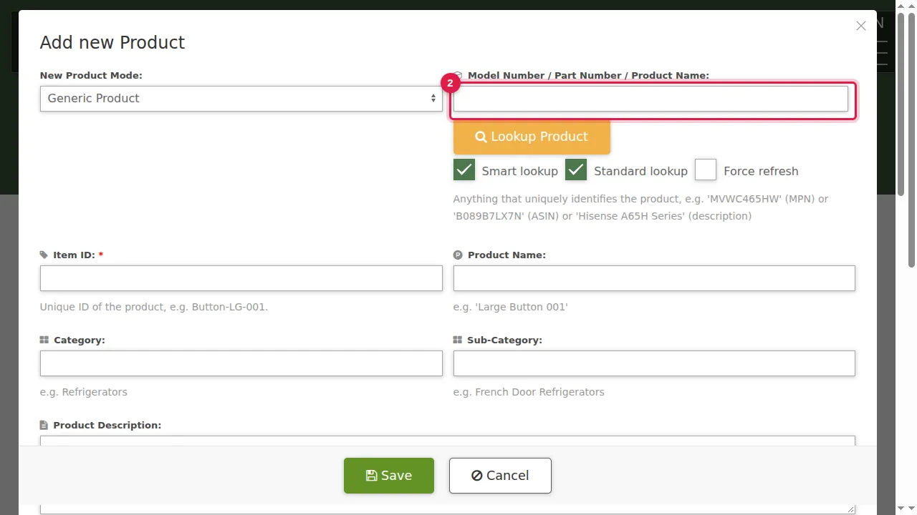
Task: Uncheck the Standard lookup checkbox
Action: pyautogui.click(x=576, y=170)
